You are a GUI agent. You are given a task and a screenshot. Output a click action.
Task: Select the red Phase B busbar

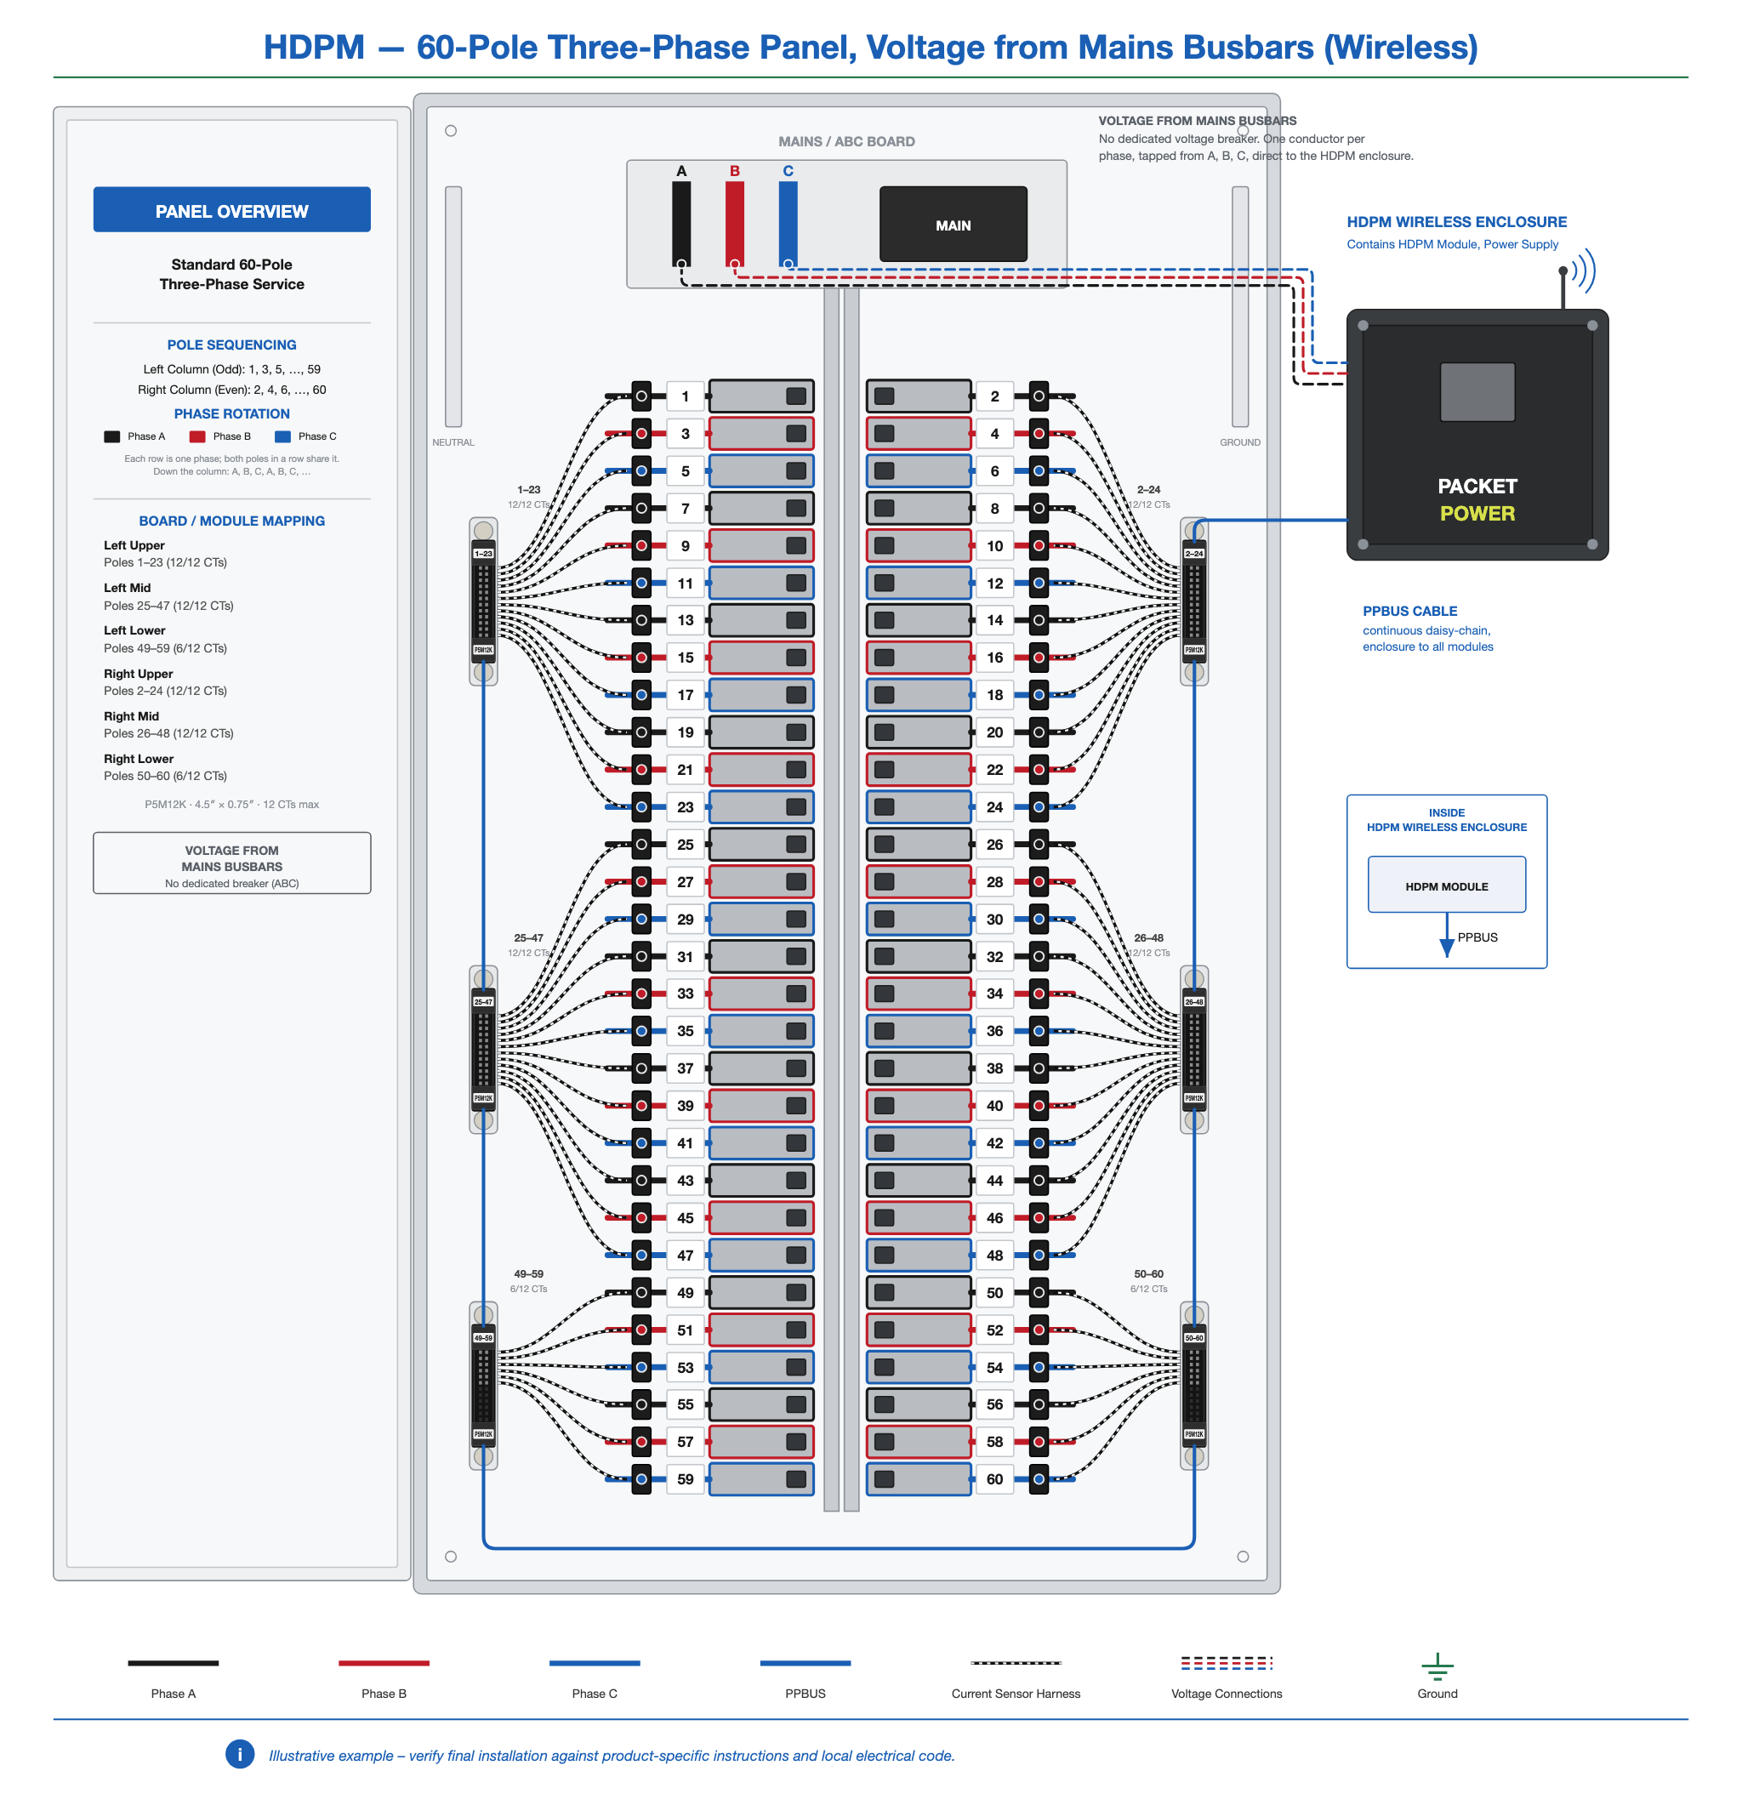pos(734,224)
